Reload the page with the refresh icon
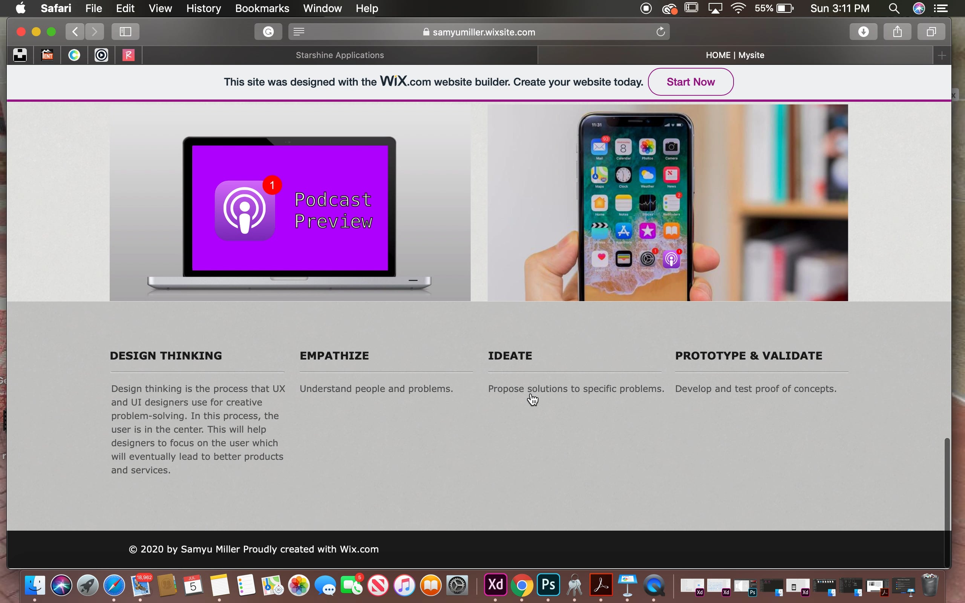The width and height of the screenshot is (965, 603). 661,32
